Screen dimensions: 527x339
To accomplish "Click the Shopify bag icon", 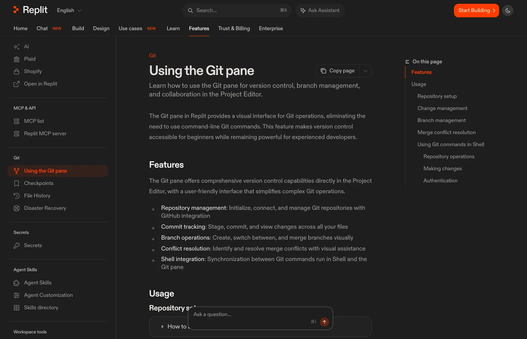I will pyautogui.click(x=17, y=72).
